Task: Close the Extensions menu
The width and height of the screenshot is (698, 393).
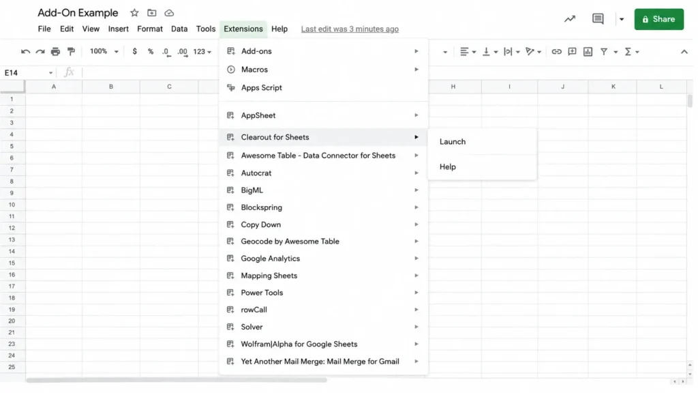Action: click(x=243, y=29)
